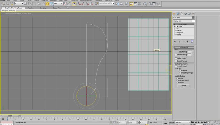
Task: Toggle the Percent Snap icon
Action: click(x=87, y=4)
